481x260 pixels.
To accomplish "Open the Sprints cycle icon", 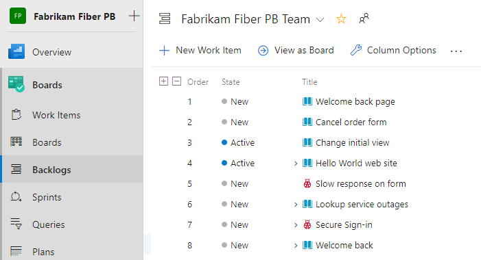I will [x=16, y=196].
